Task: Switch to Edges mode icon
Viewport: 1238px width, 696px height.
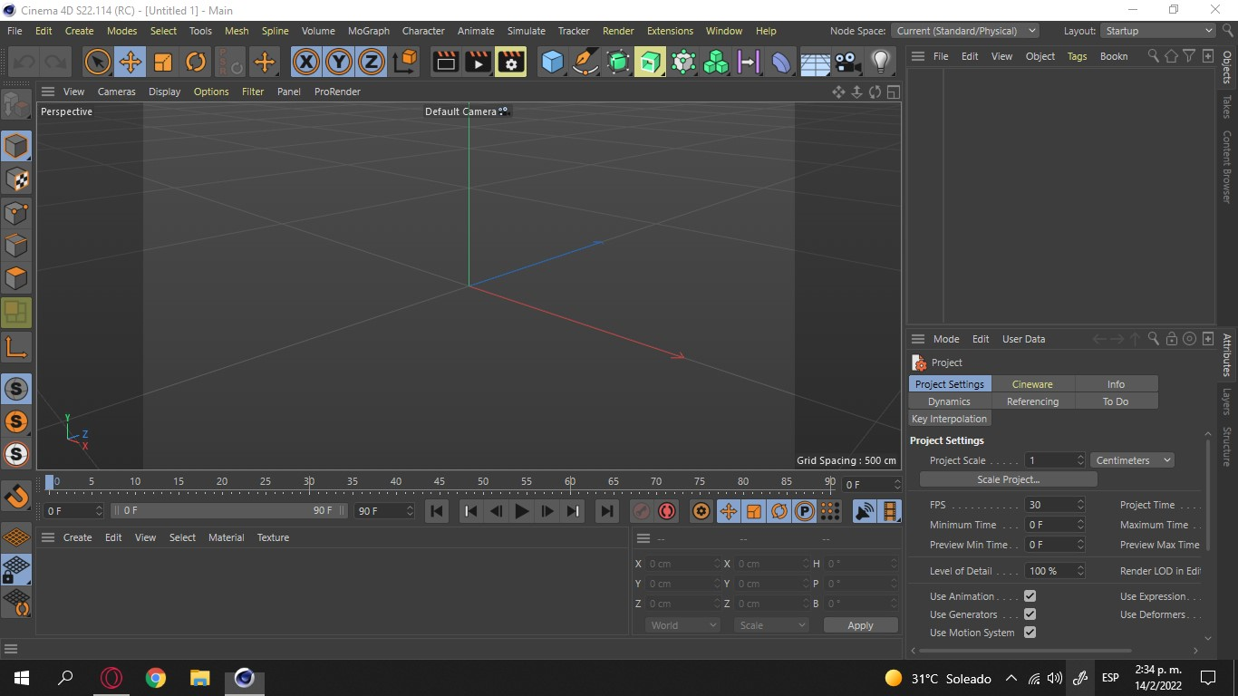Action: (16, 246)
